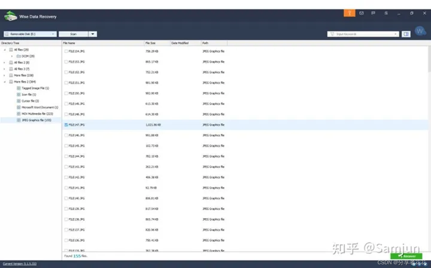
Task: Select MOV Multimedia file tree item
Action: click(37, 114)
